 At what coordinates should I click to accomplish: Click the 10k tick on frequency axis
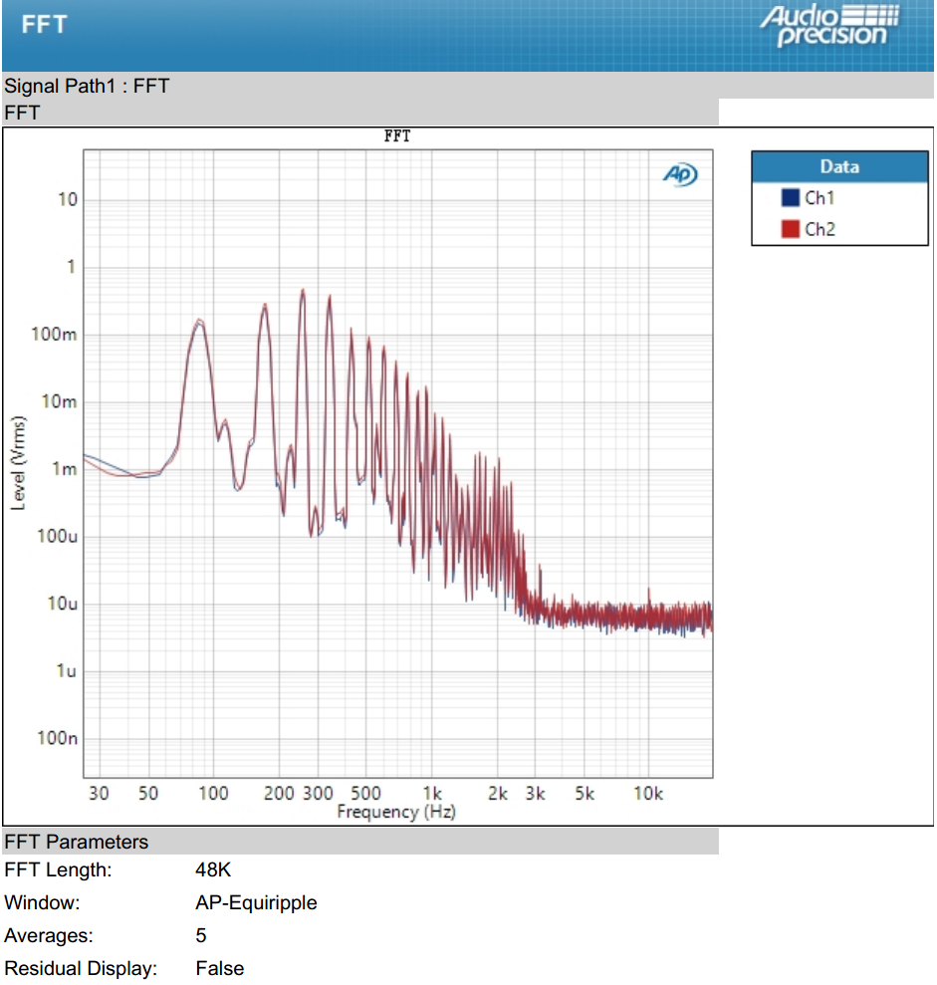click(x=648, y=794)
